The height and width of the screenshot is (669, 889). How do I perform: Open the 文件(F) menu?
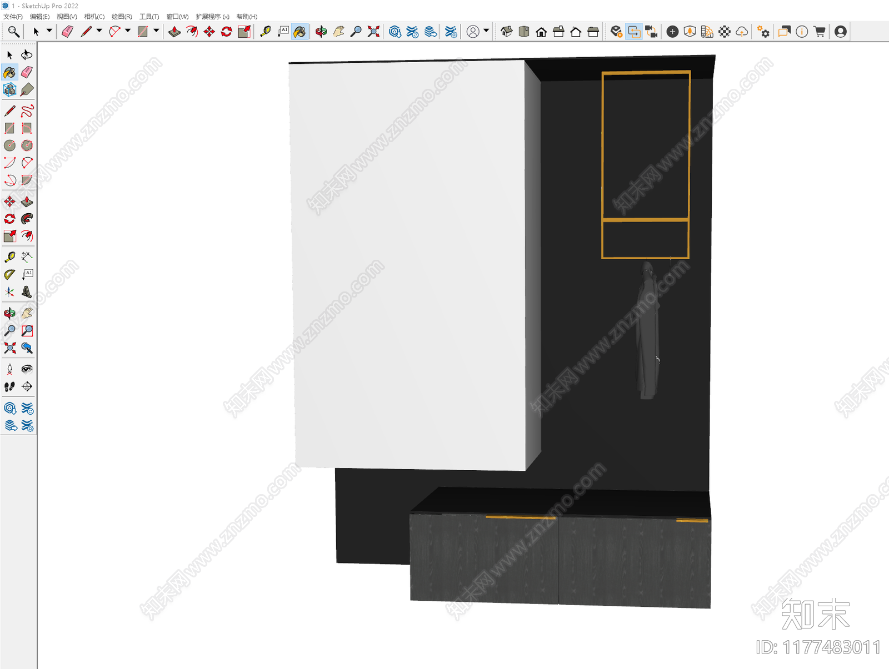click(13, 17)
